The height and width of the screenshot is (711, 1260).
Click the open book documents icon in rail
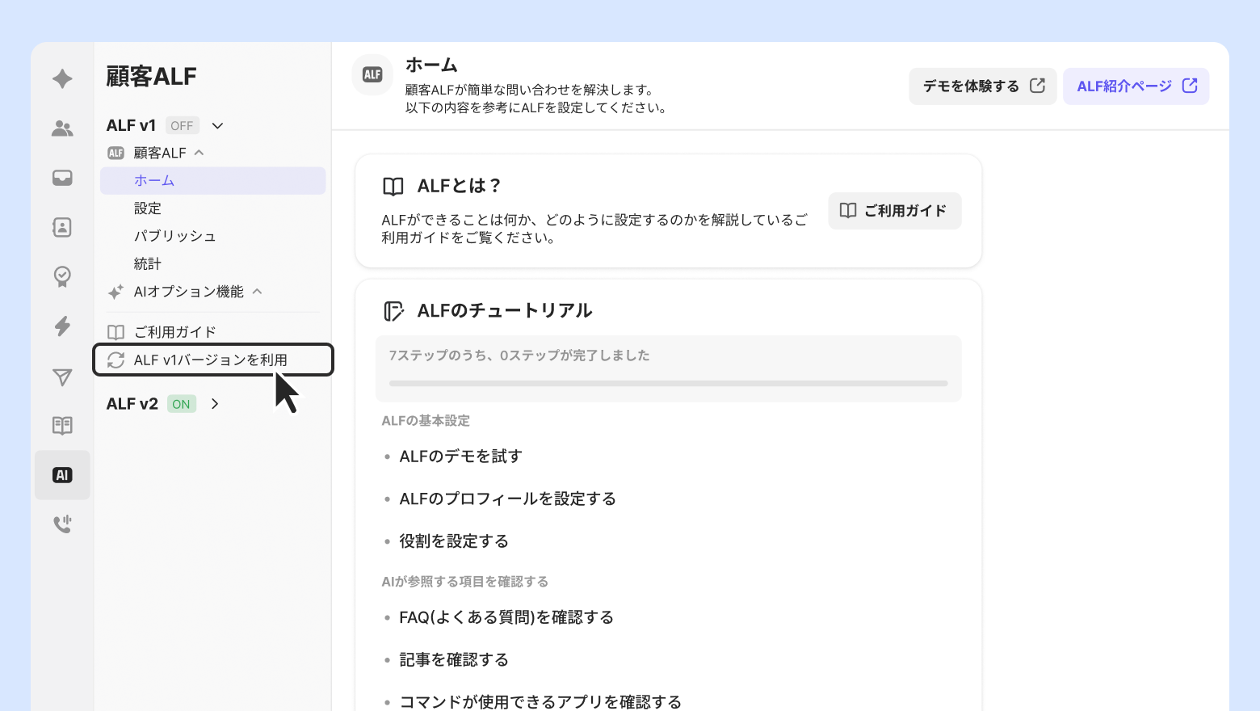point(62,426)
